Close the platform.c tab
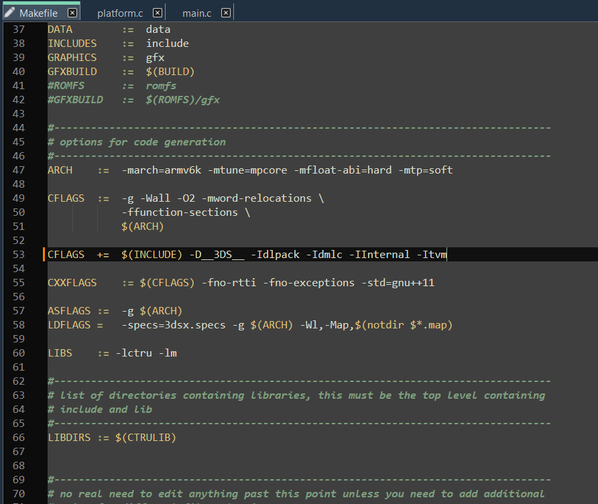 tap(157, 13)
